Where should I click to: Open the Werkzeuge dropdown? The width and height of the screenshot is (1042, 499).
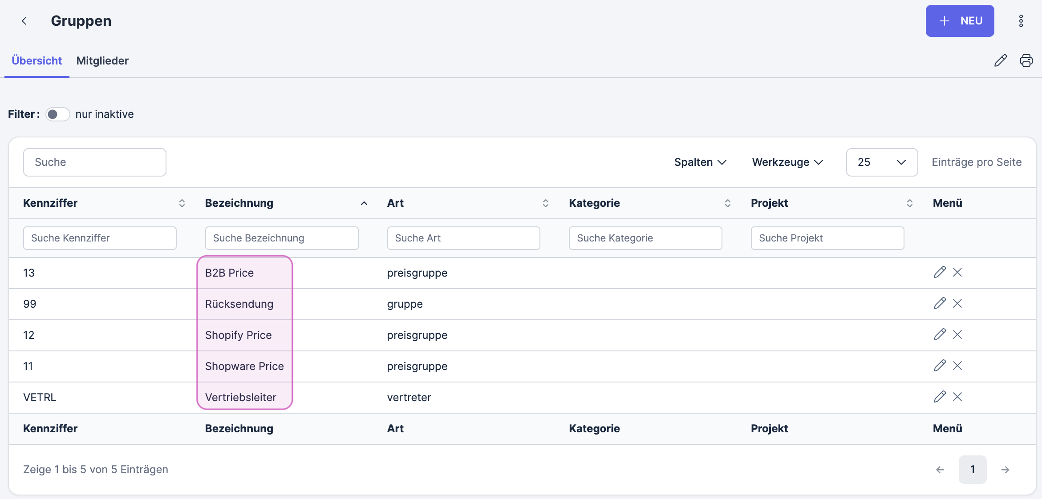(787, 162)
